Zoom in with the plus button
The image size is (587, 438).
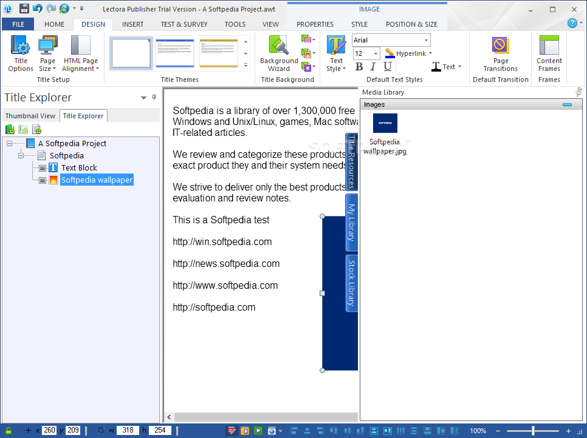[568, 431]
